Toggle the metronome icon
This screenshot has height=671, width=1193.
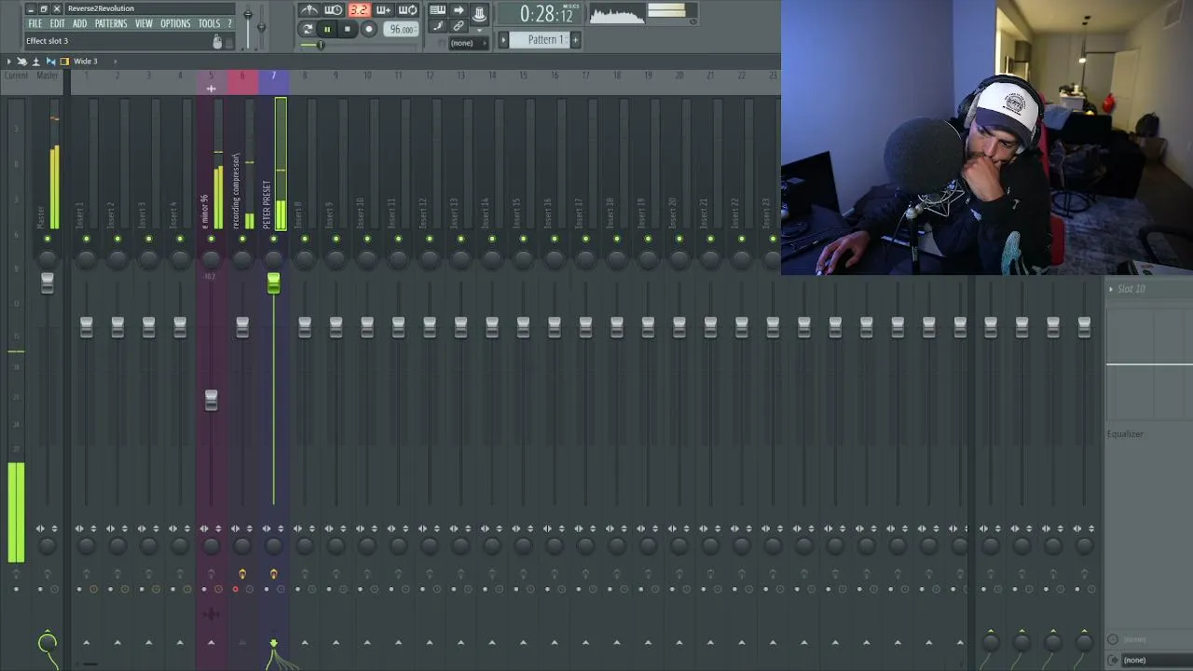[x=309, y=10]
